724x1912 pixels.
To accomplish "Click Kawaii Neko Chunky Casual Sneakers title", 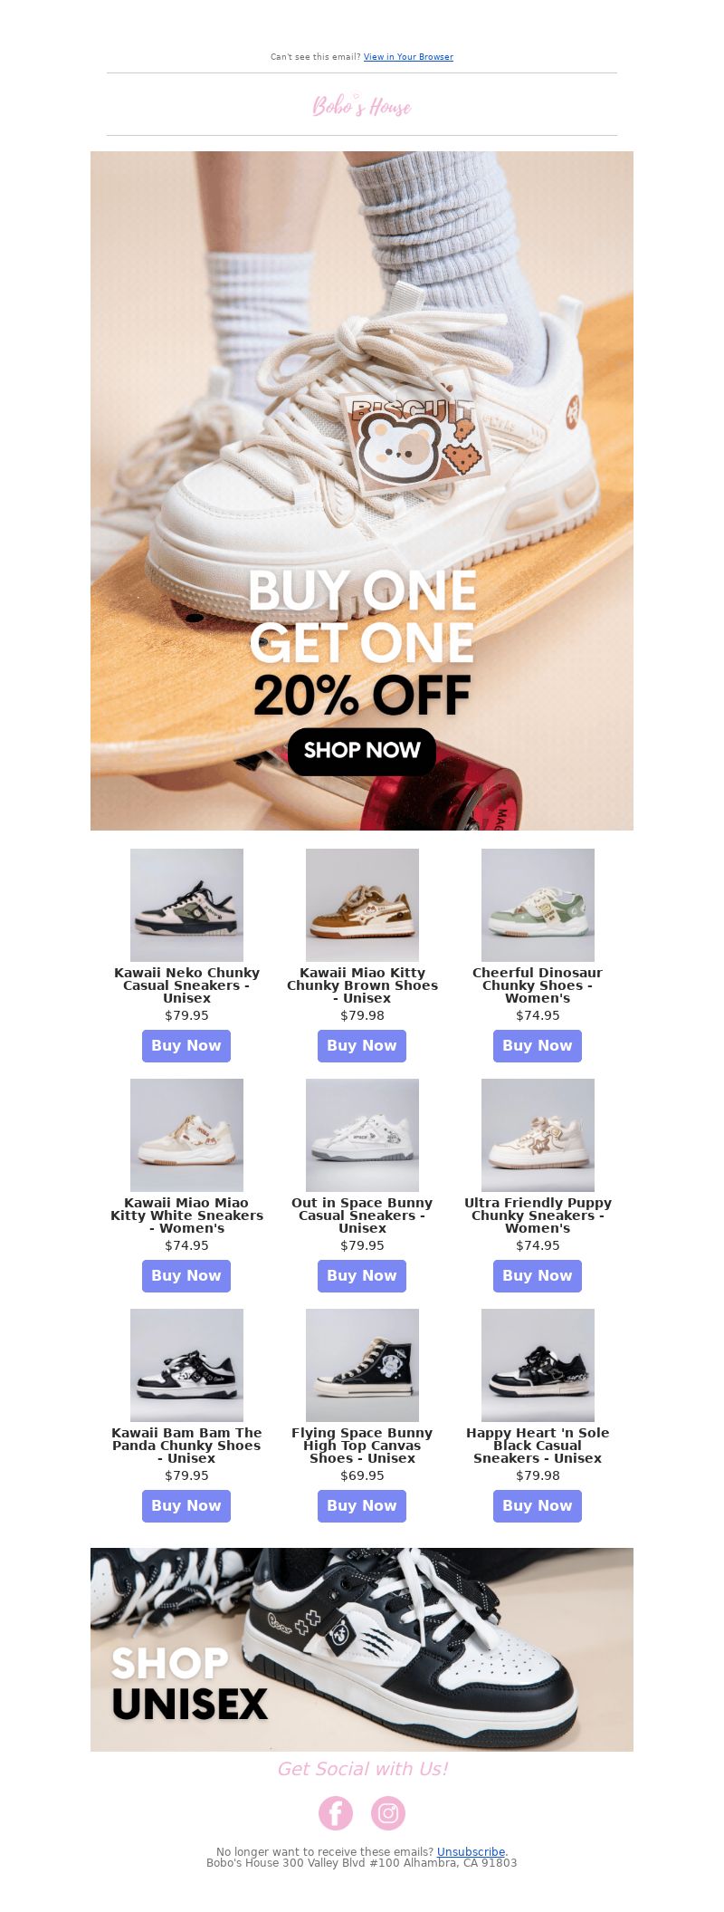I will pos(186,985).
